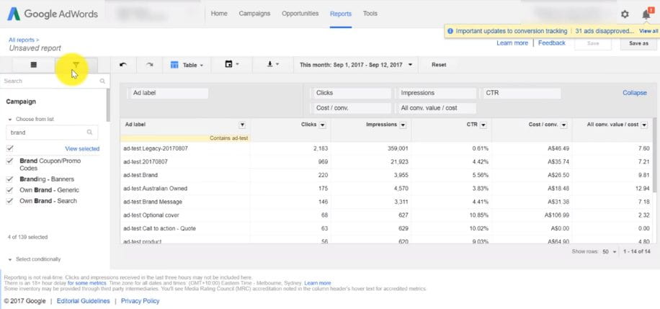Open the Impressions column dropdown arrow
The width and height of the screenshot is (660, 309).
coord(403,125)
